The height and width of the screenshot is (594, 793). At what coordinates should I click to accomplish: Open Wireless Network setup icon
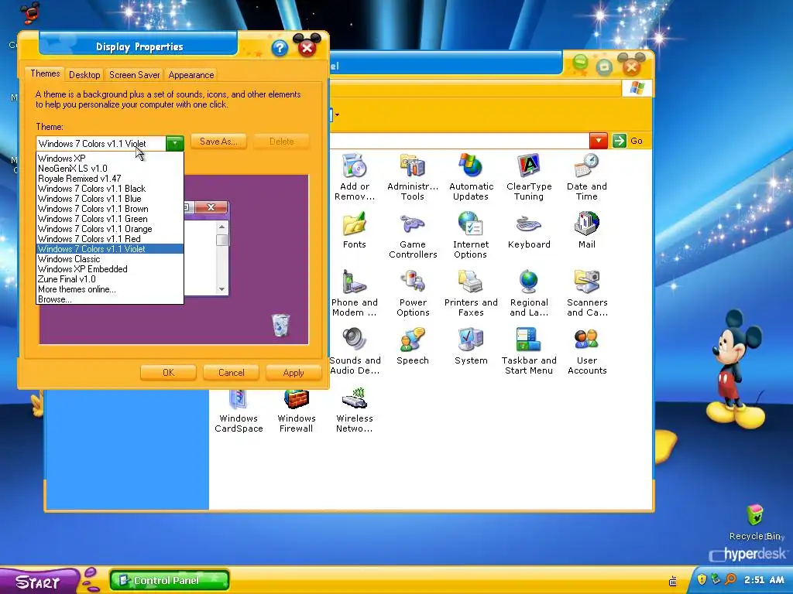click(355, 399)
